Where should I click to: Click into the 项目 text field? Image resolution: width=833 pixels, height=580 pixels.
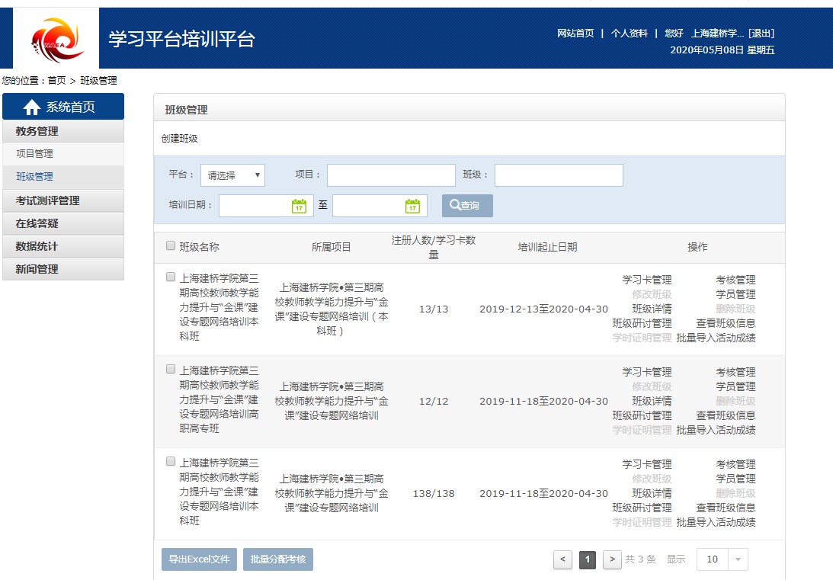pyautogui.click(x=391, y=175)
